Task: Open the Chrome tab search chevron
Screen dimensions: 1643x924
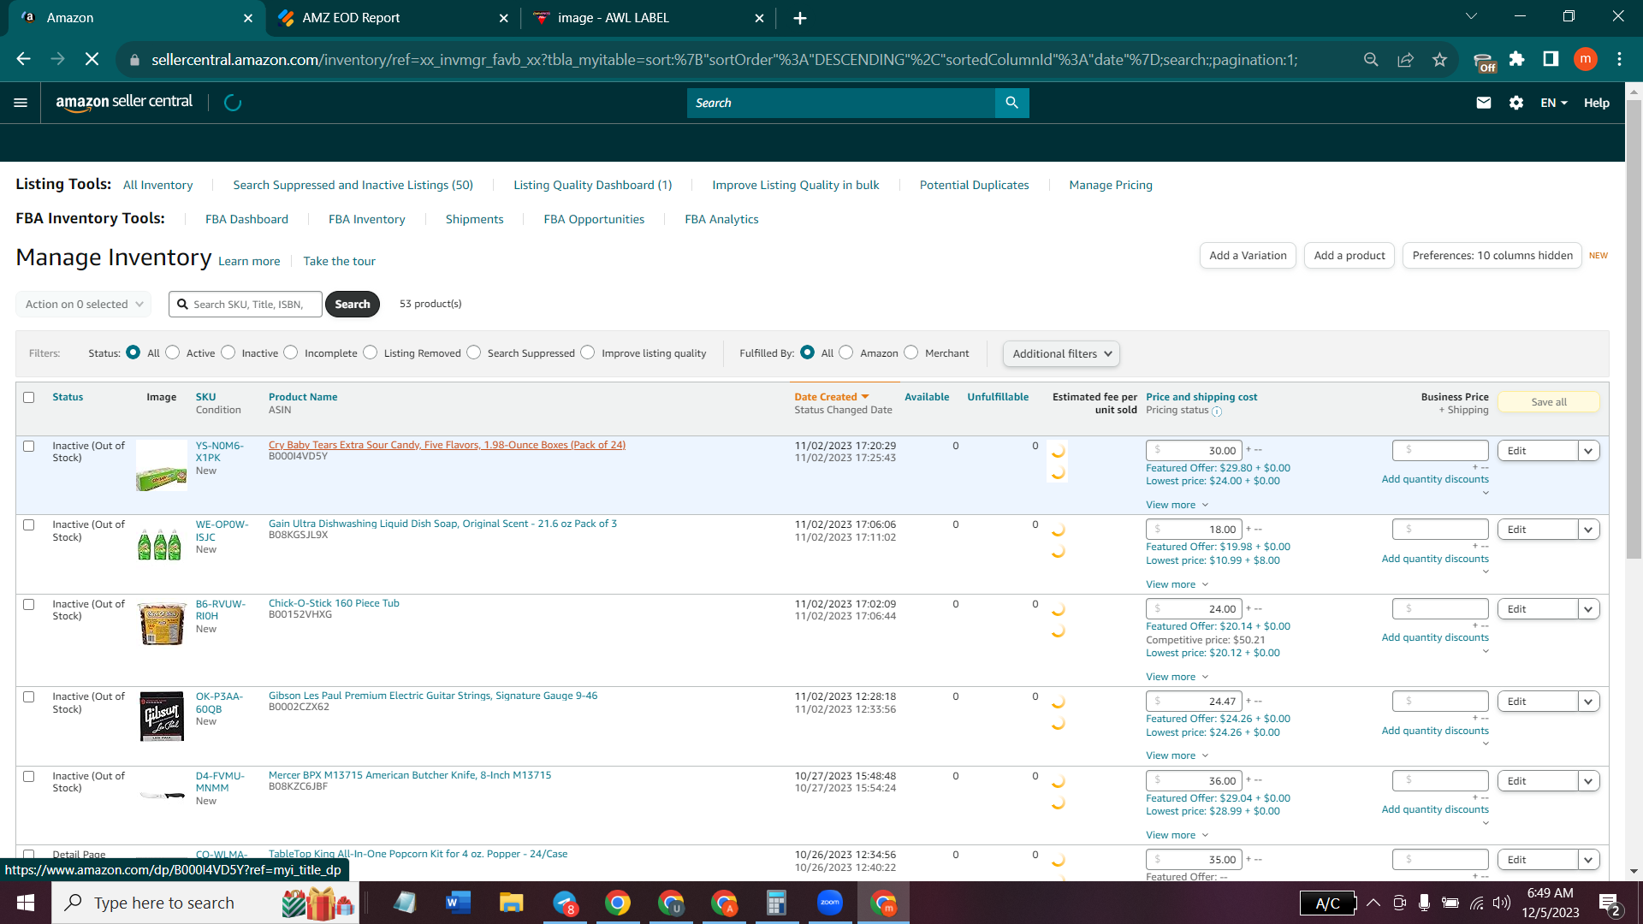Action: coord(1471,16)
